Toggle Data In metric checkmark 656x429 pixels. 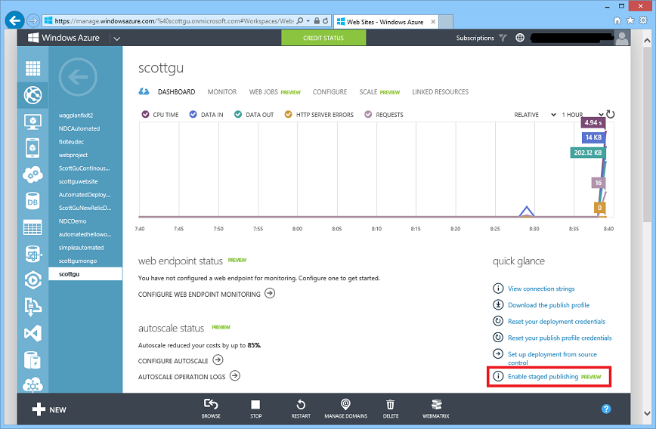[x=193, y=115]
